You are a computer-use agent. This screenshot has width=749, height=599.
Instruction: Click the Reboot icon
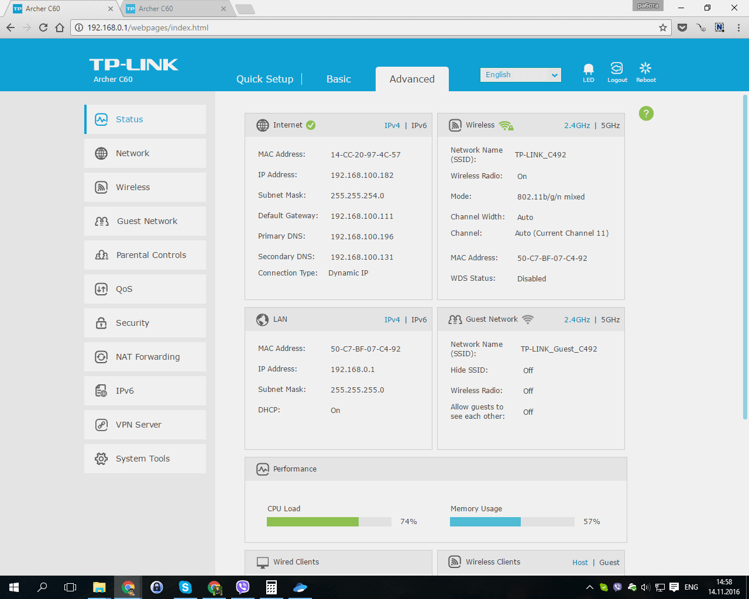coord(645,70)
